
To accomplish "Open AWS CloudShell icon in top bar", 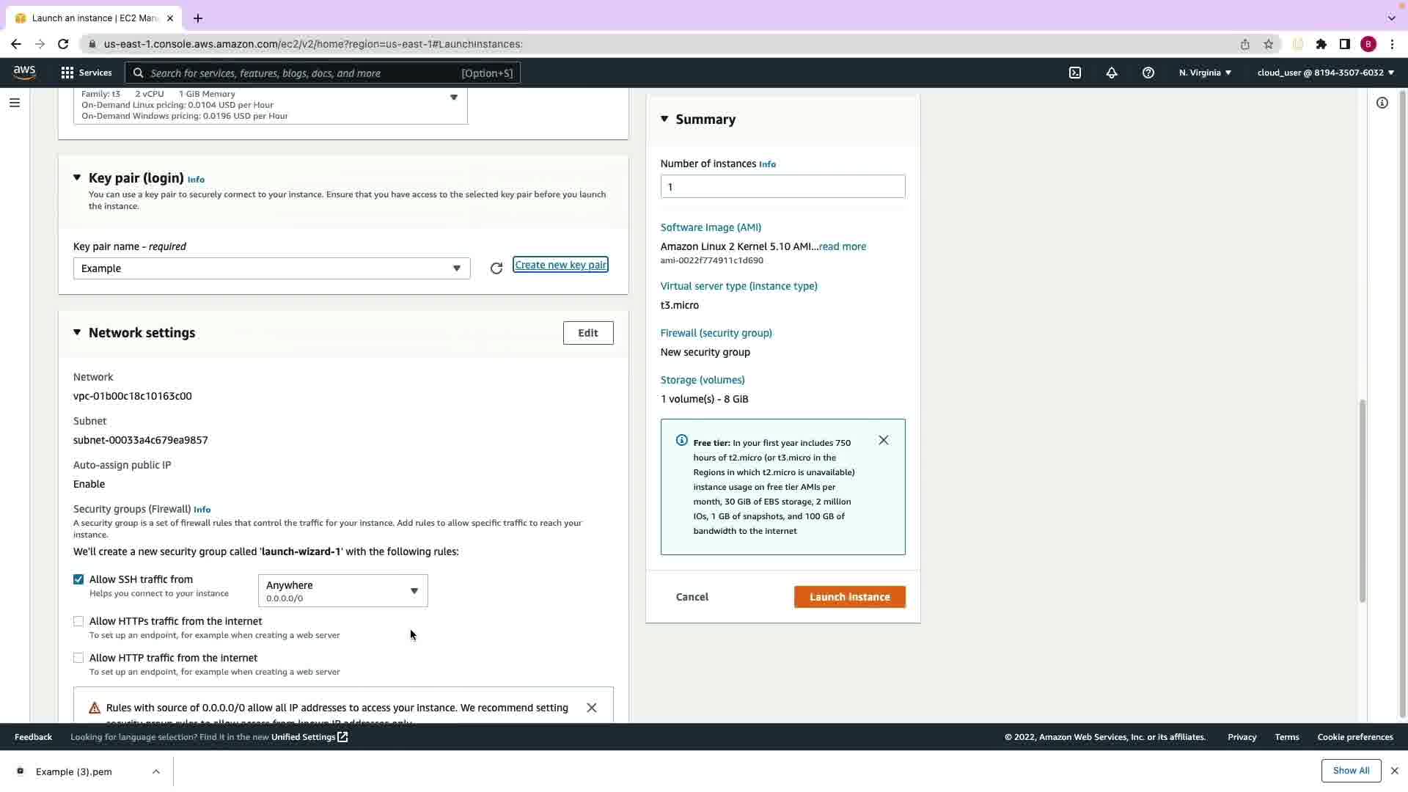I will pyautogui.click(x=1075, y=73).
